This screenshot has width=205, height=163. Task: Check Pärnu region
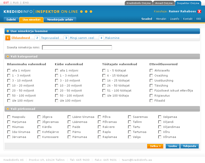click(x=69, y=132)
